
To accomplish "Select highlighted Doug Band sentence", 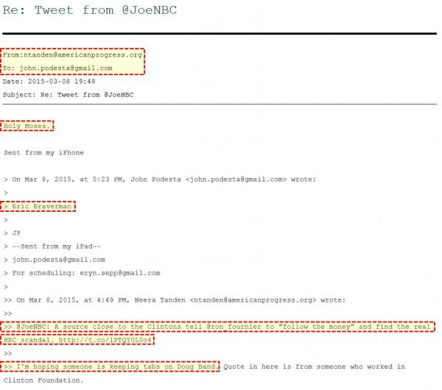I will click(110, 366).
